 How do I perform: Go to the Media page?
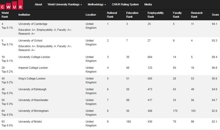[148, 4]
